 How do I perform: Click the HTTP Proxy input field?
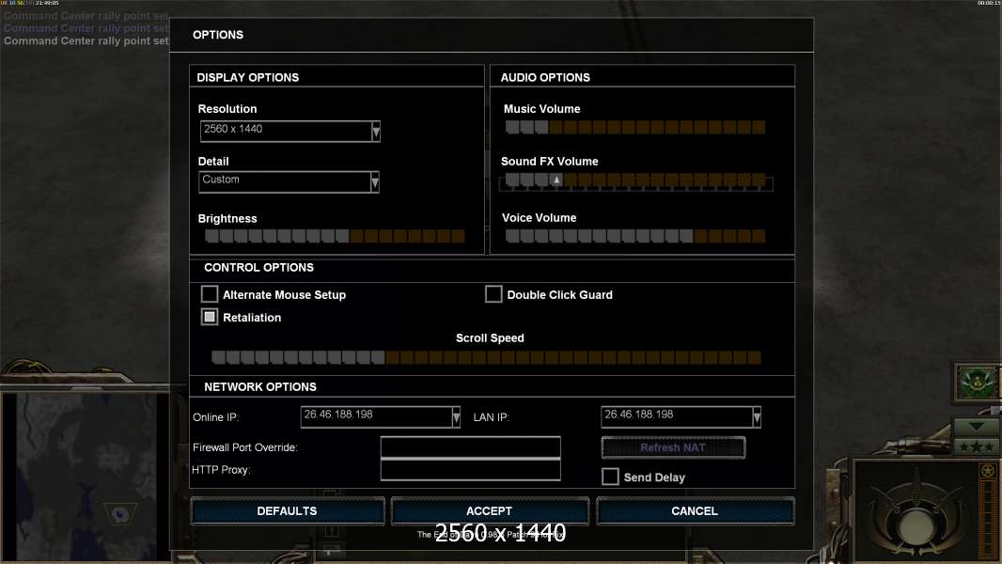click(x=470, y=469)
